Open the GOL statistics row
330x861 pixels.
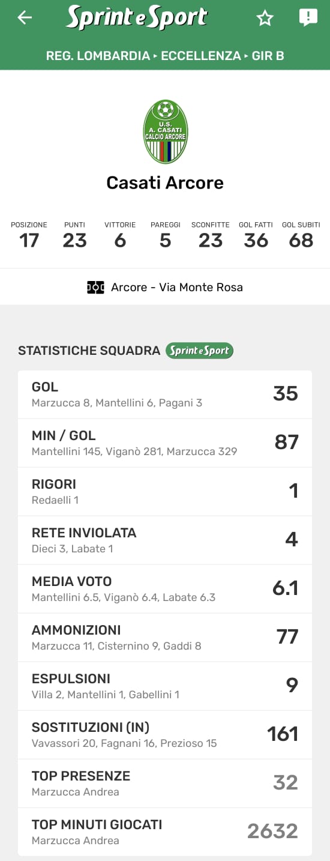coord(165,394)
